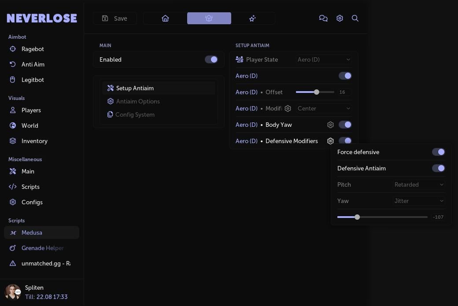Open the Players visuals section

(31, 110)
